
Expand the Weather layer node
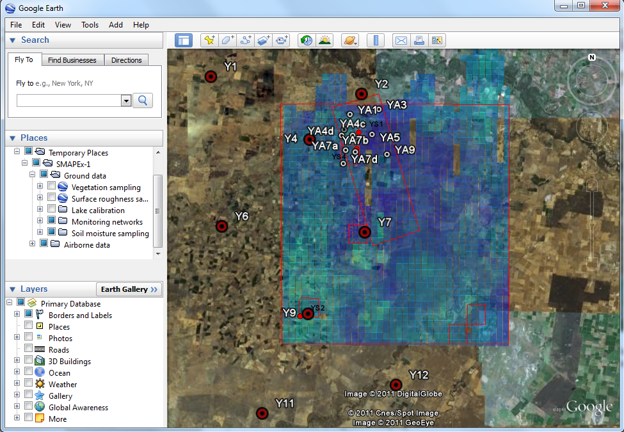[17, 383]
